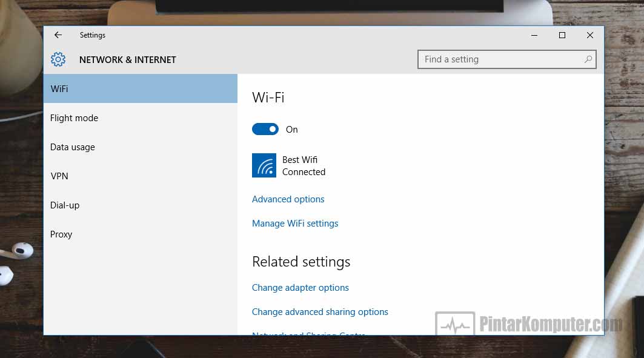Open the Flight mode section
The width and height of the screenshot is (644, 358).
pyautogui.click(x=141, y=118)
